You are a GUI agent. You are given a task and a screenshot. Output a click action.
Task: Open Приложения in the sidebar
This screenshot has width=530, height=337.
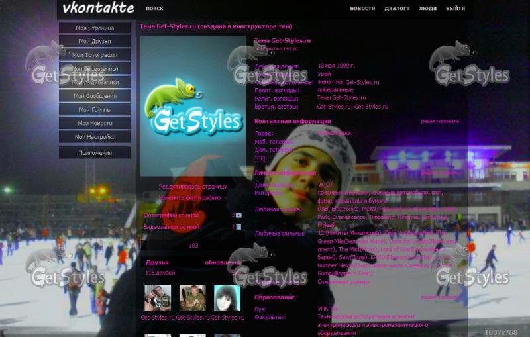tap(95, 153)
